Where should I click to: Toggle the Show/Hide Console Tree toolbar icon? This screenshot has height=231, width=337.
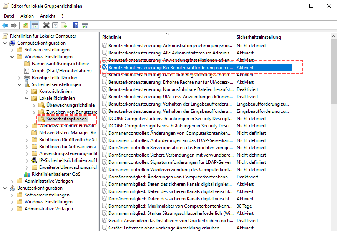[x=35, y=26]
